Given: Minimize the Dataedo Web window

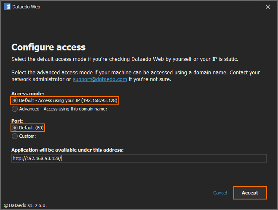Looking at the screenshot, I should [x=248, y=7].
